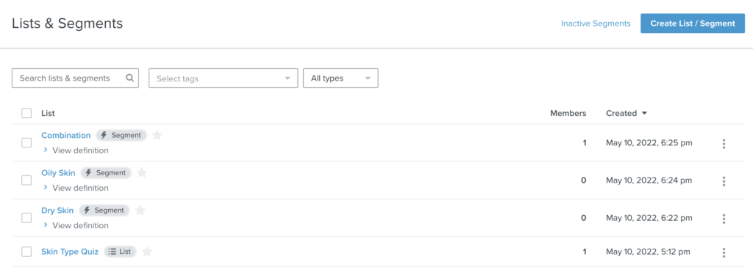Open three-dot menu for Oily Skin row
The image size is (753, 267).
coord(724,180)
